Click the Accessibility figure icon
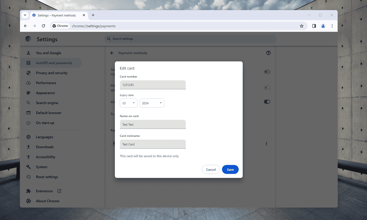The height and width of the screenshot is (220, 367). tap(28, 157)
